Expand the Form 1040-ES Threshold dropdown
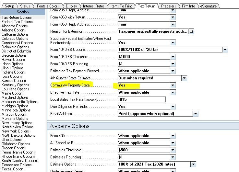 173,57
